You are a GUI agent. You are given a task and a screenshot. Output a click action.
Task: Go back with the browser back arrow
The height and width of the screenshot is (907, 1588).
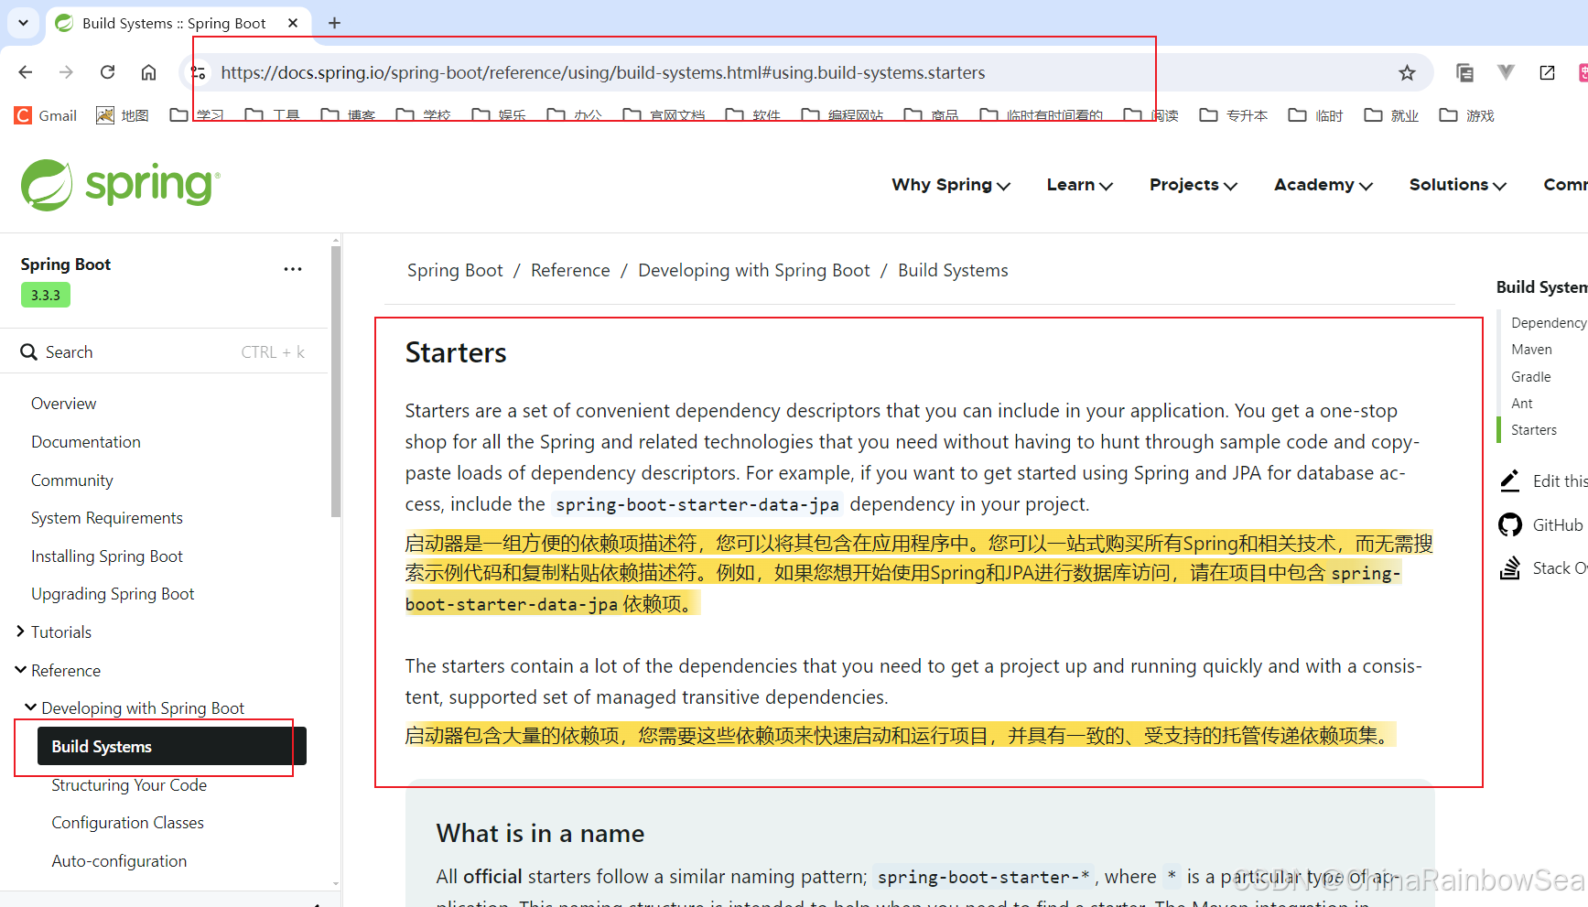pyautogui.click(x=26, y=72)
